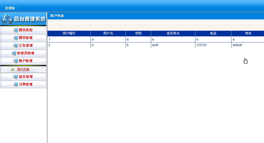
Task: Click username b in row 2
Action: click(x=108, y=45)
